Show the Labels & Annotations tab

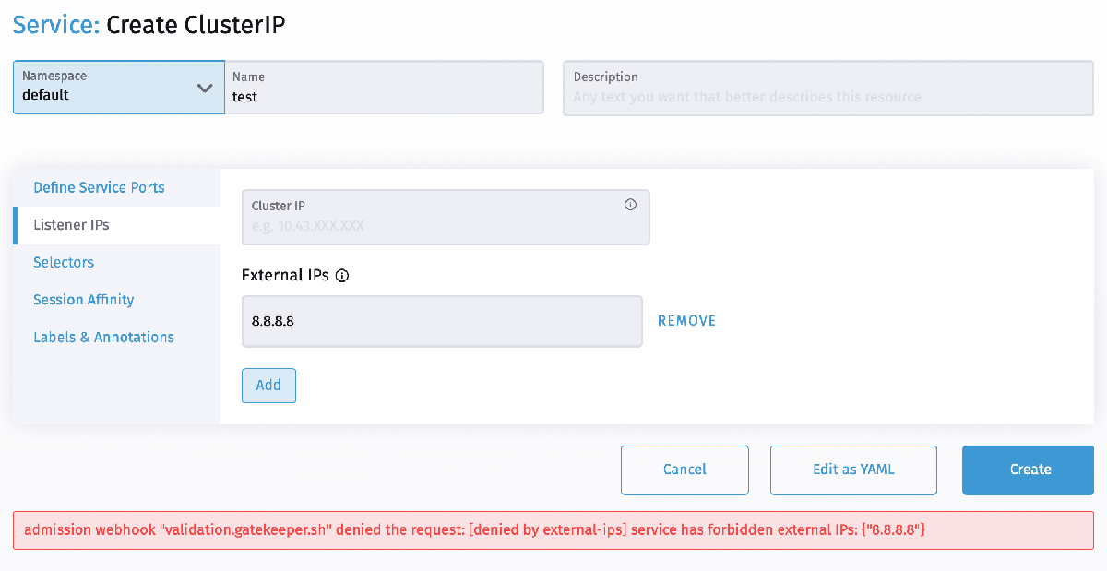click(103, 337)
